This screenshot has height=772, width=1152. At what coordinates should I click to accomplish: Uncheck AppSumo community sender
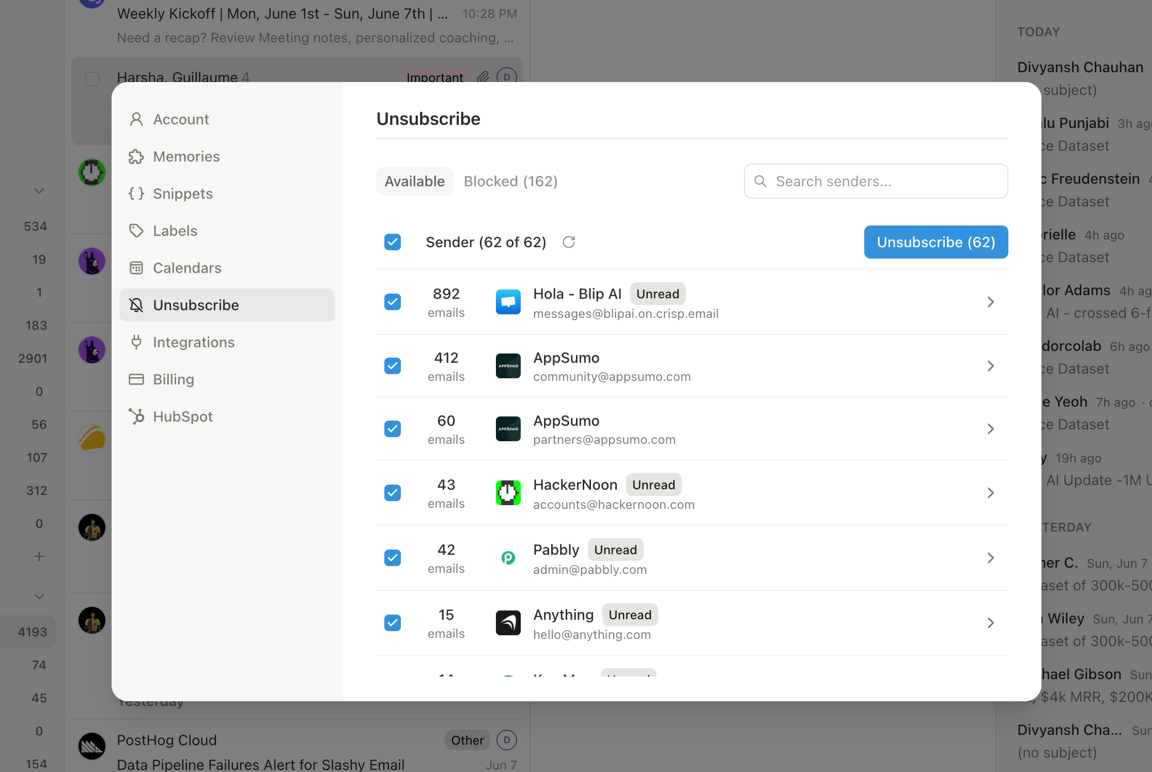click(x=393, y=366)
